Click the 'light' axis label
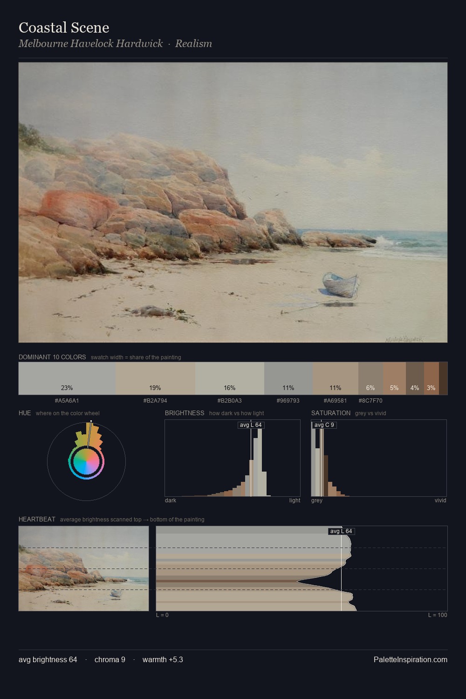Screen dimensions: 466x699 pyautogui.click(x=295, y=500)
